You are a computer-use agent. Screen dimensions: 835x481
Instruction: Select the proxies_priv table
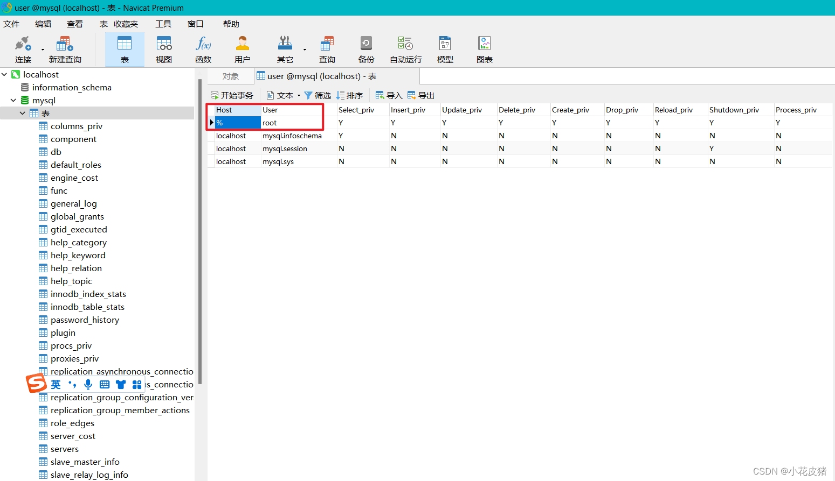[74, 358]
